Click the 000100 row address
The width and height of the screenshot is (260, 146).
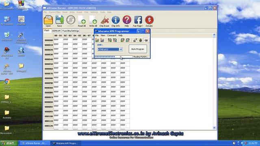click(49, 116)
